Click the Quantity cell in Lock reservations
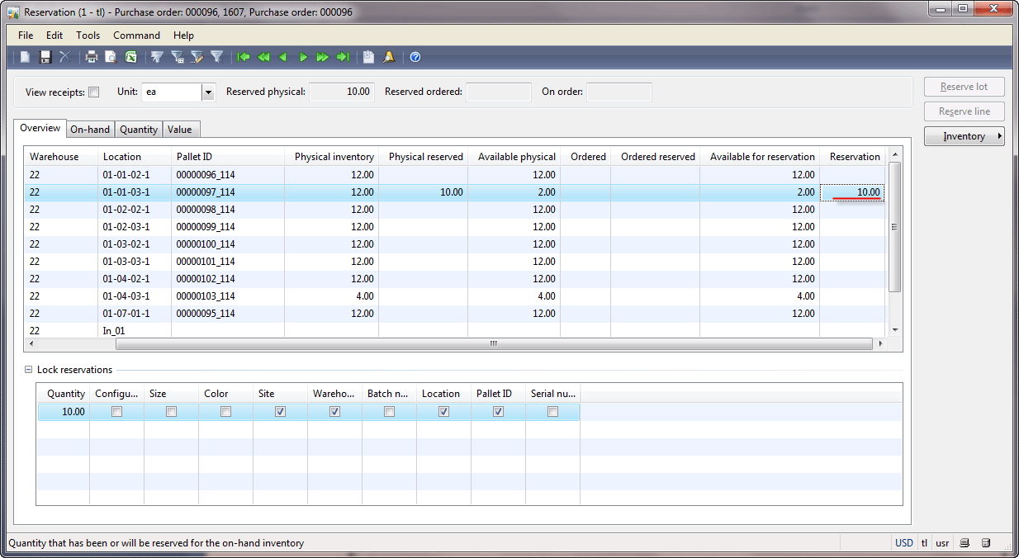Image resolution: width=1019 pixels, height=558 pixels. click(64, 412)
